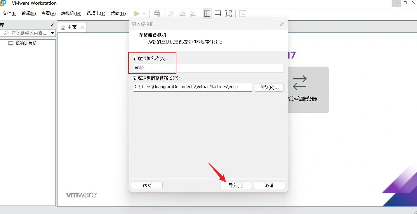Screen dimensions: 417x214
Task: Click the send Ctrl+Alt+Del toolbar icon
Action: point(157,13)
